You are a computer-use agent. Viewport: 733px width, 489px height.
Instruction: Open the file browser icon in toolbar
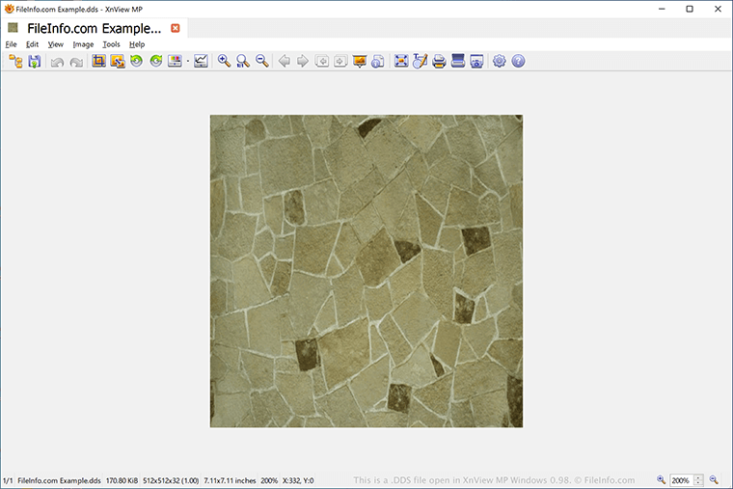click(x=15, y=61)
